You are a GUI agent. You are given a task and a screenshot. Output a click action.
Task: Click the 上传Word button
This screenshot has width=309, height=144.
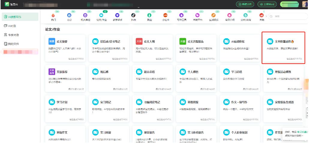(267, 4)
